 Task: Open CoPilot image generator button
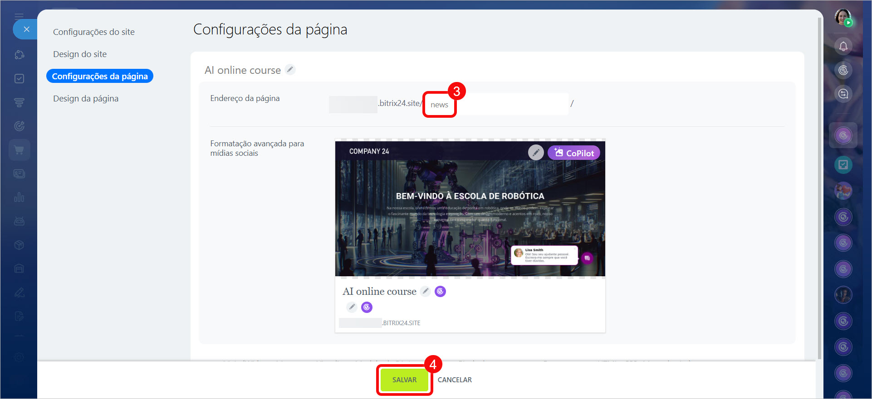point(574,153)
